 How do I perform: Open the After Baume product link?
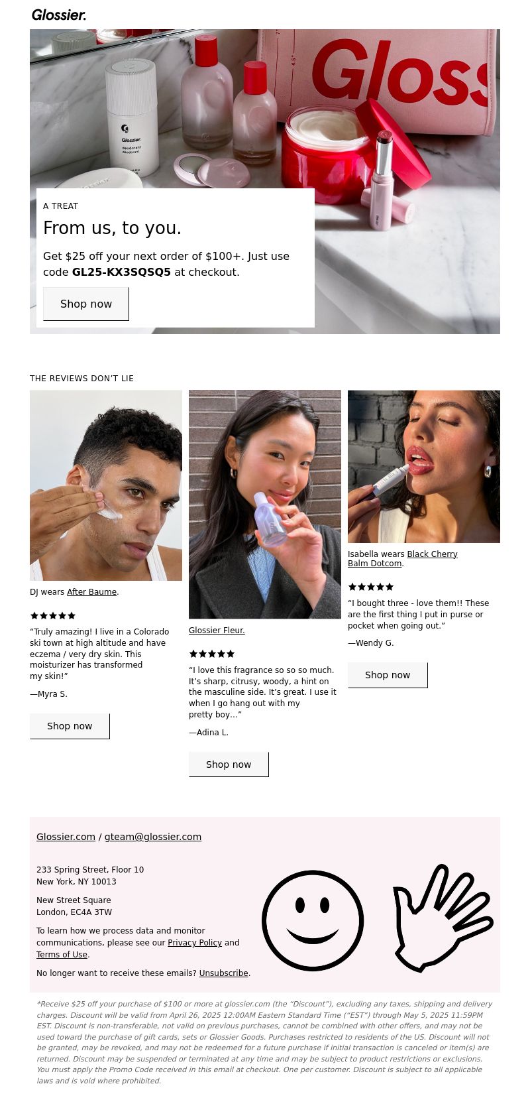pyautogui.click(x=91, y=592)
